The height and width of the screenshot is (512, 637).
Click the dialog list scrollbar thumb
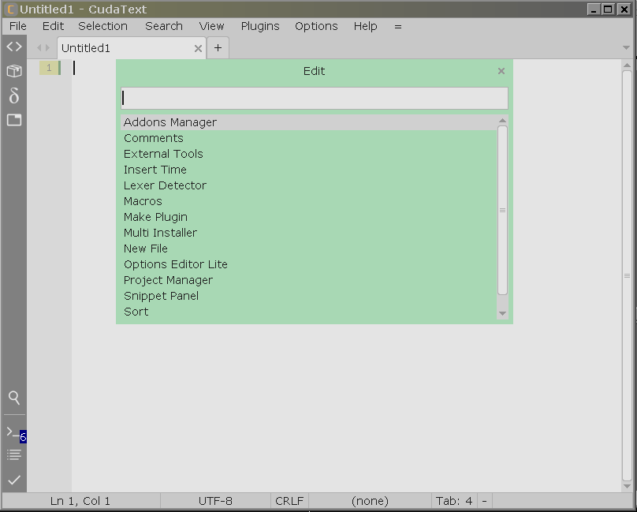tap(502, 211)
